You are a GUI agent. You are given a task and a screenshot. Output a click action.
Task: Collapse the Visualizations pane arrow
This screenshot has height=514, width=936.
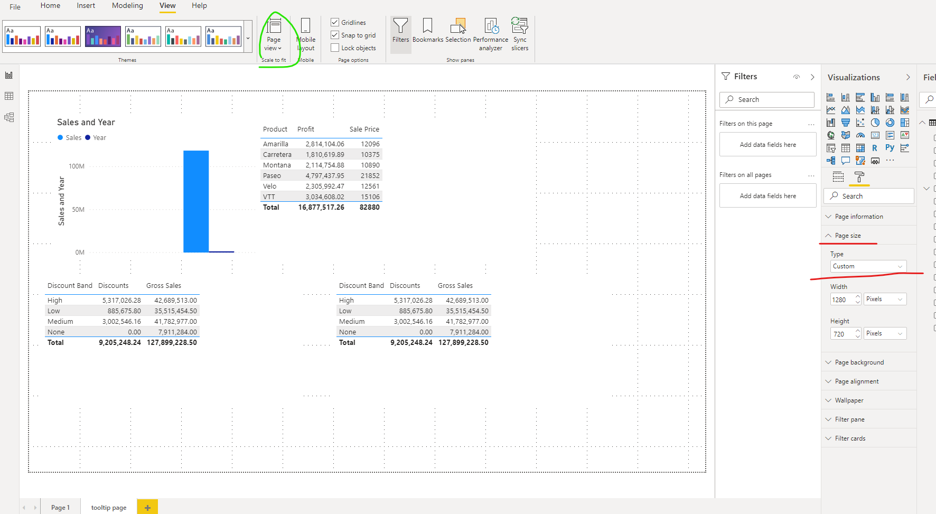pyautogui.click(x=908, y=77)
